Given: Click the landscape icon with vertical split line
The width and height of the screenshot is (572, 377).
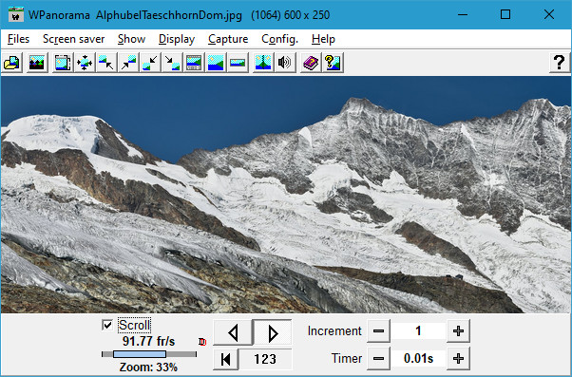Looking at the screenshot, I should 263,63.
